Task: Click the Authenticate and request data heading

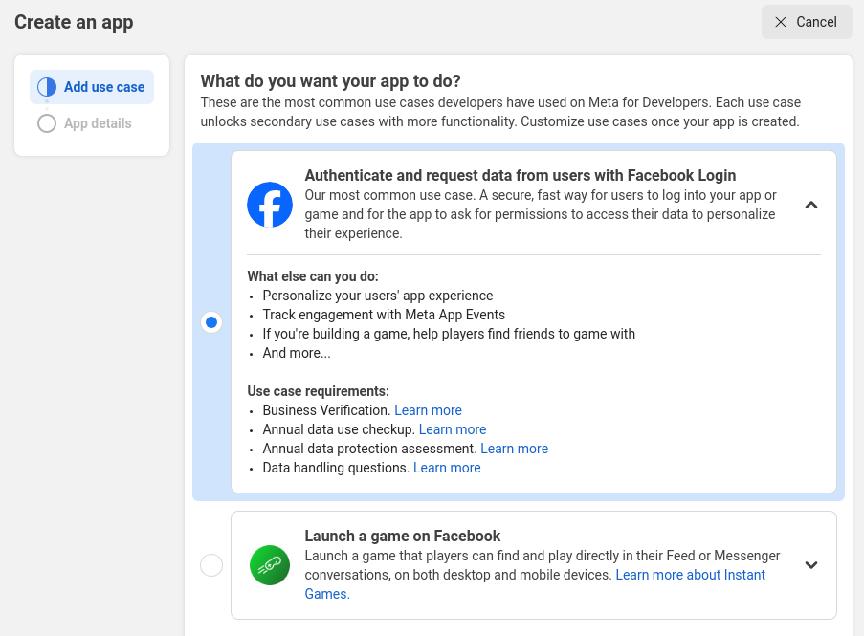Action: pyautogui.click(x=521, y=175)
